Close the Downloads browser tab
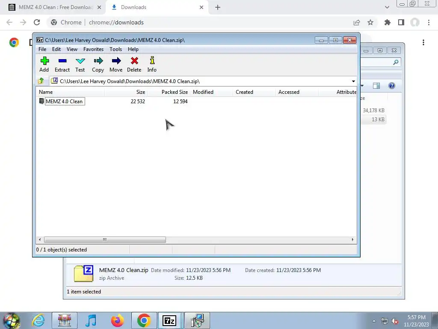This screenshot has height=329, width=438. pyautogui.click(x=201, y=8)
